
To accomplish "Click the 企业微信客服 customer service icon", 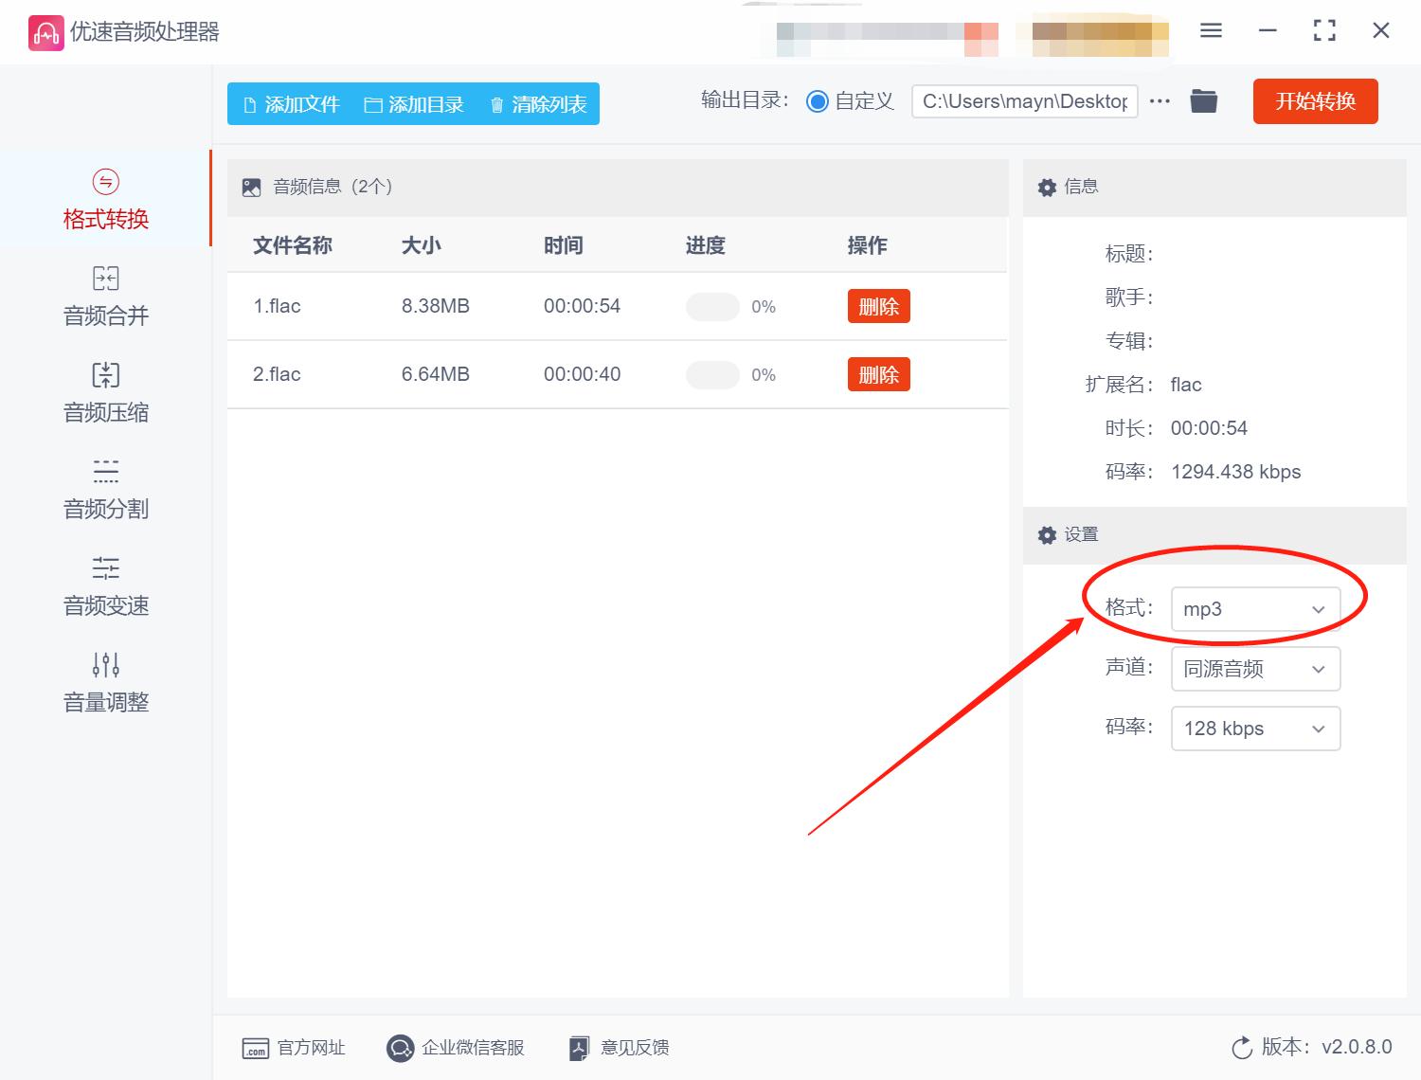I will (400, 1048).
